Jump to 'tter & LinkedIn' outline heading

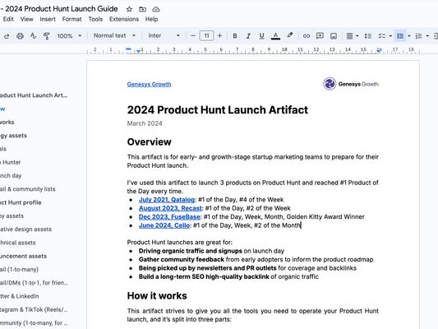(19, 296)
